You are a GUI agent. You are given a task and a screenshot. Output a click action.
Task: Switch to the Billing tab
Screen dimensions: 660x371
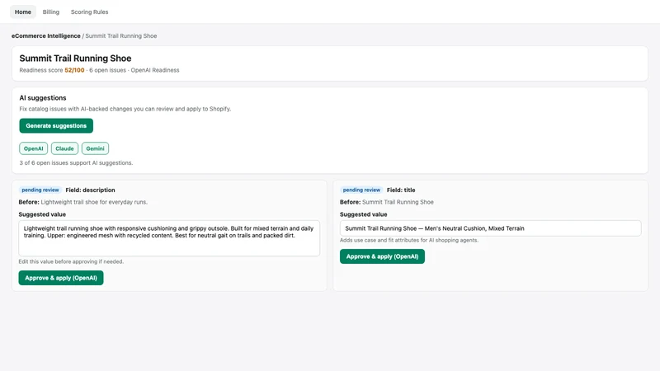[51, 12]
